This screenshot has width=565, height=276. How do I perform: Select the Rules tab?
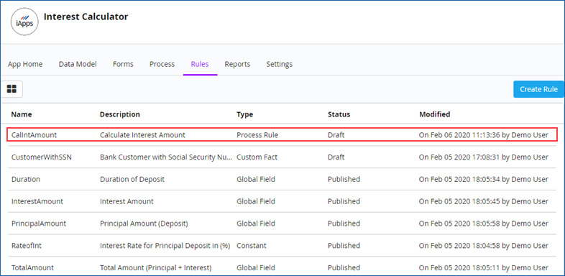point(200,64)
